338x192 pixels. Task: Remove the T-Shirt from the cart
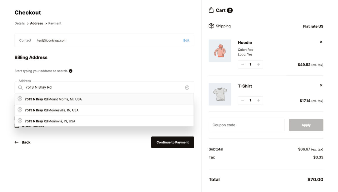(321, 85)
